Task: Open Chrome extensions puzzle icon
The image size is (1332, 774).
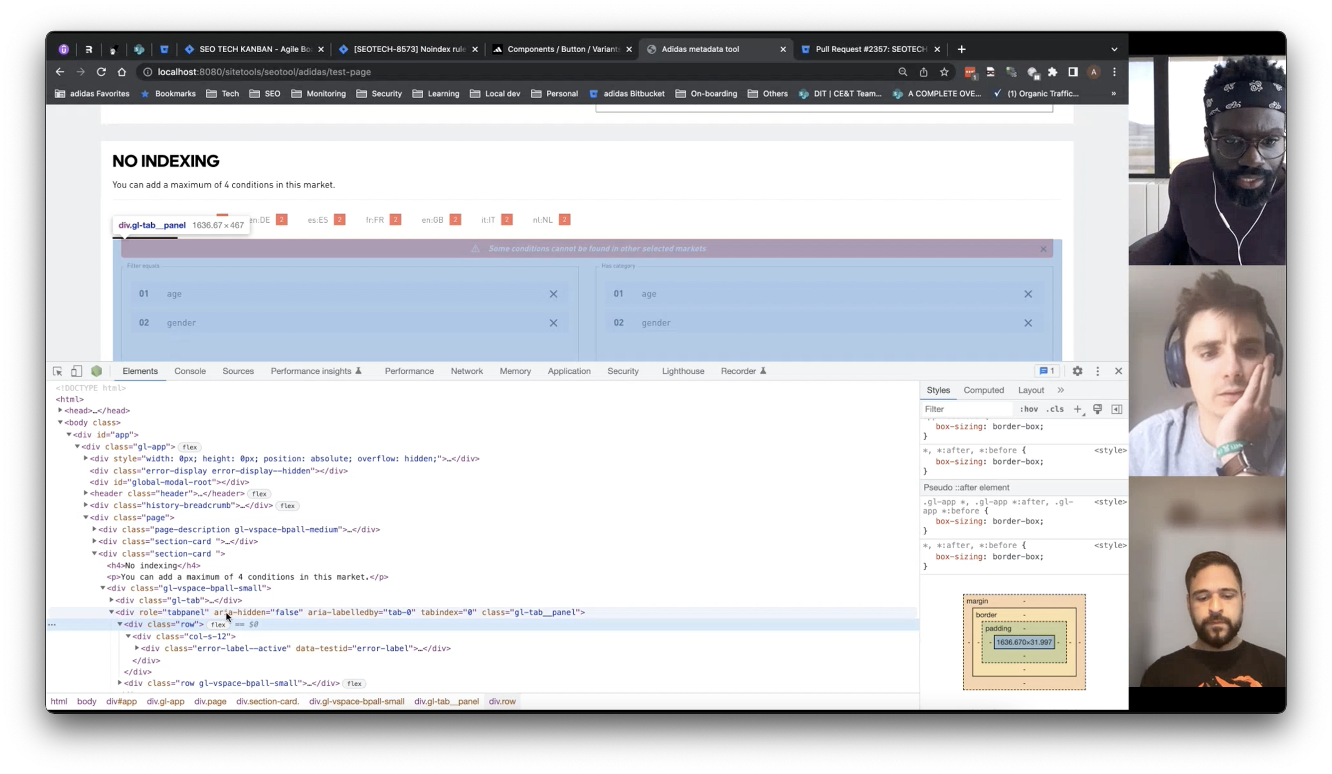Action: 1052,72
